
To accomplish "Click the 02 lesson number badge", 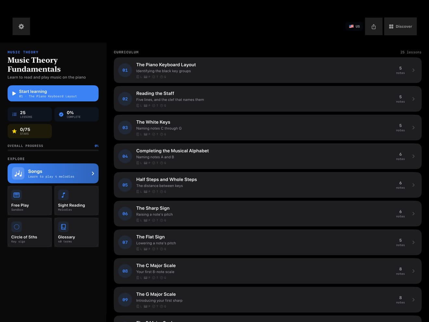I will pyautogui.click(x=125, y=99).
